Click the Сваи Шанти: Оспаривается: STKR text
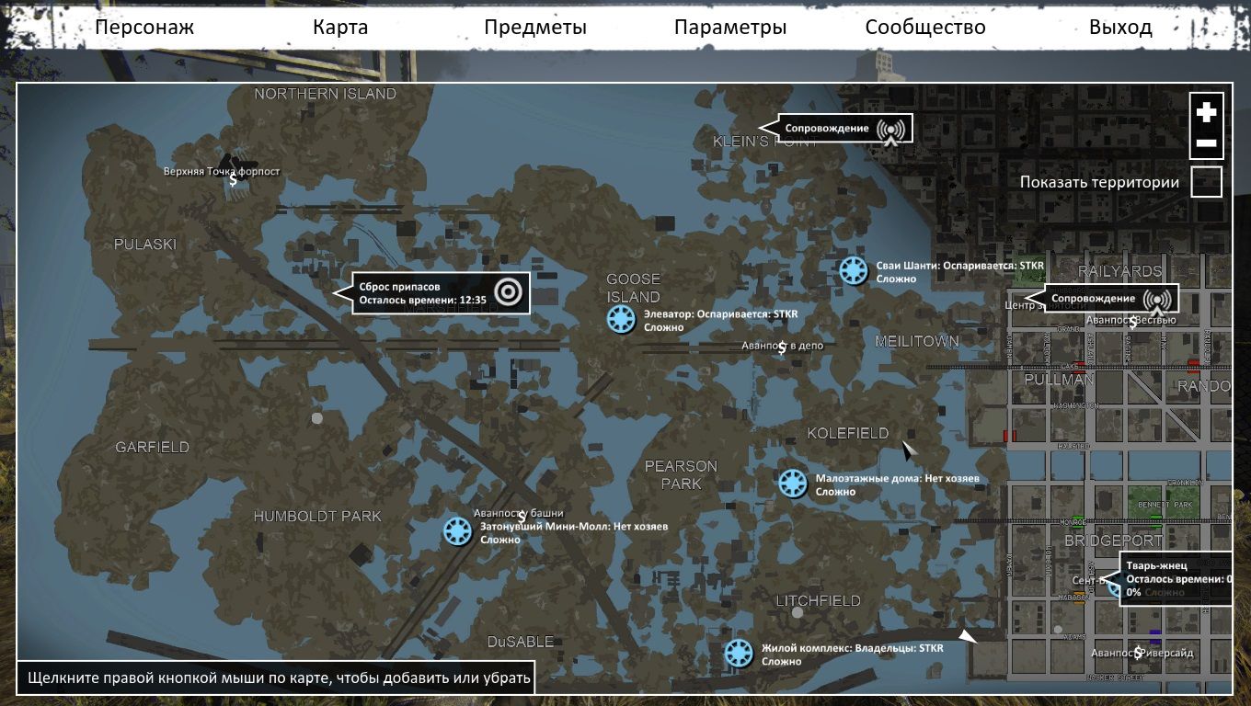Screen dimensions: 1251x706 (x=960, y=265)
